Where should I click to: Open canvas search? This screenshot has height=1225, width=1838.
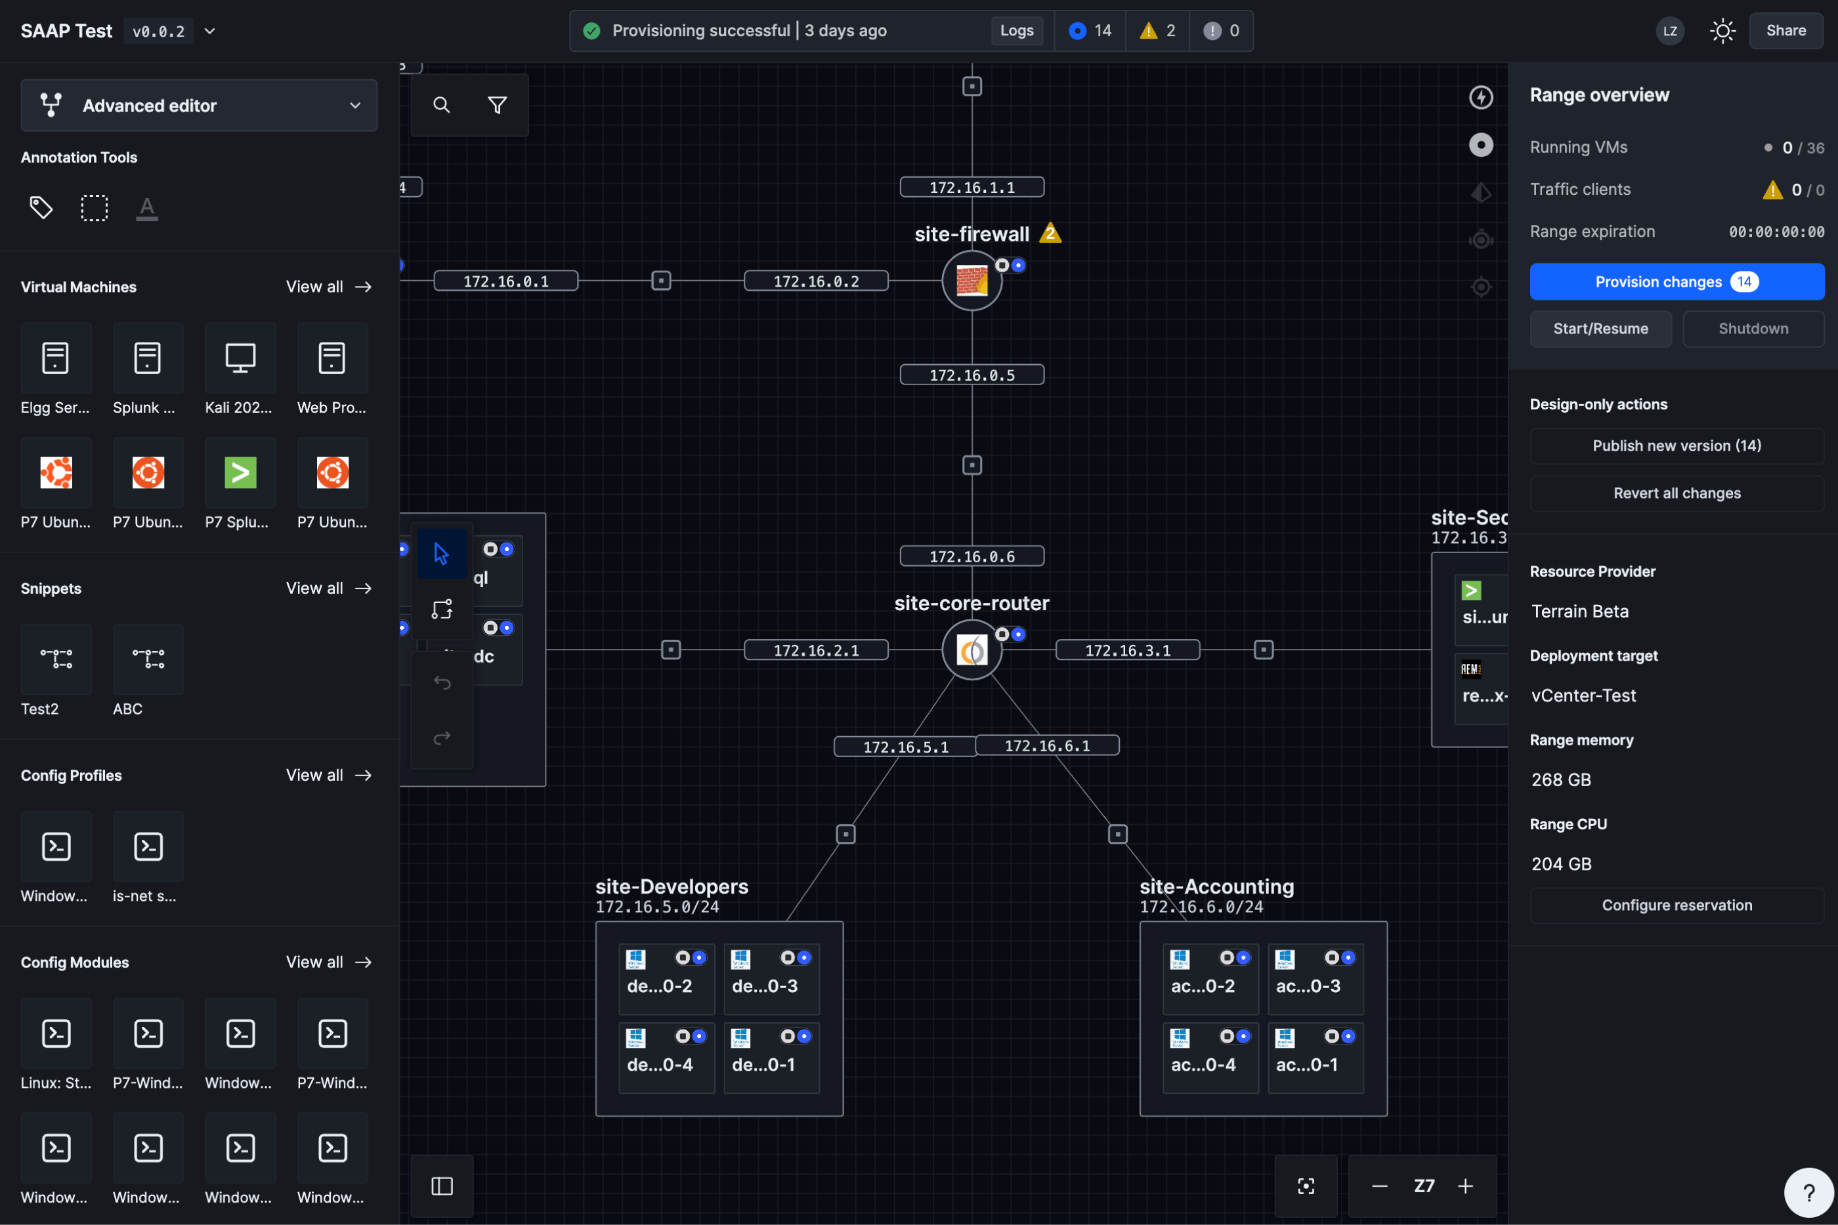[442, 105]
